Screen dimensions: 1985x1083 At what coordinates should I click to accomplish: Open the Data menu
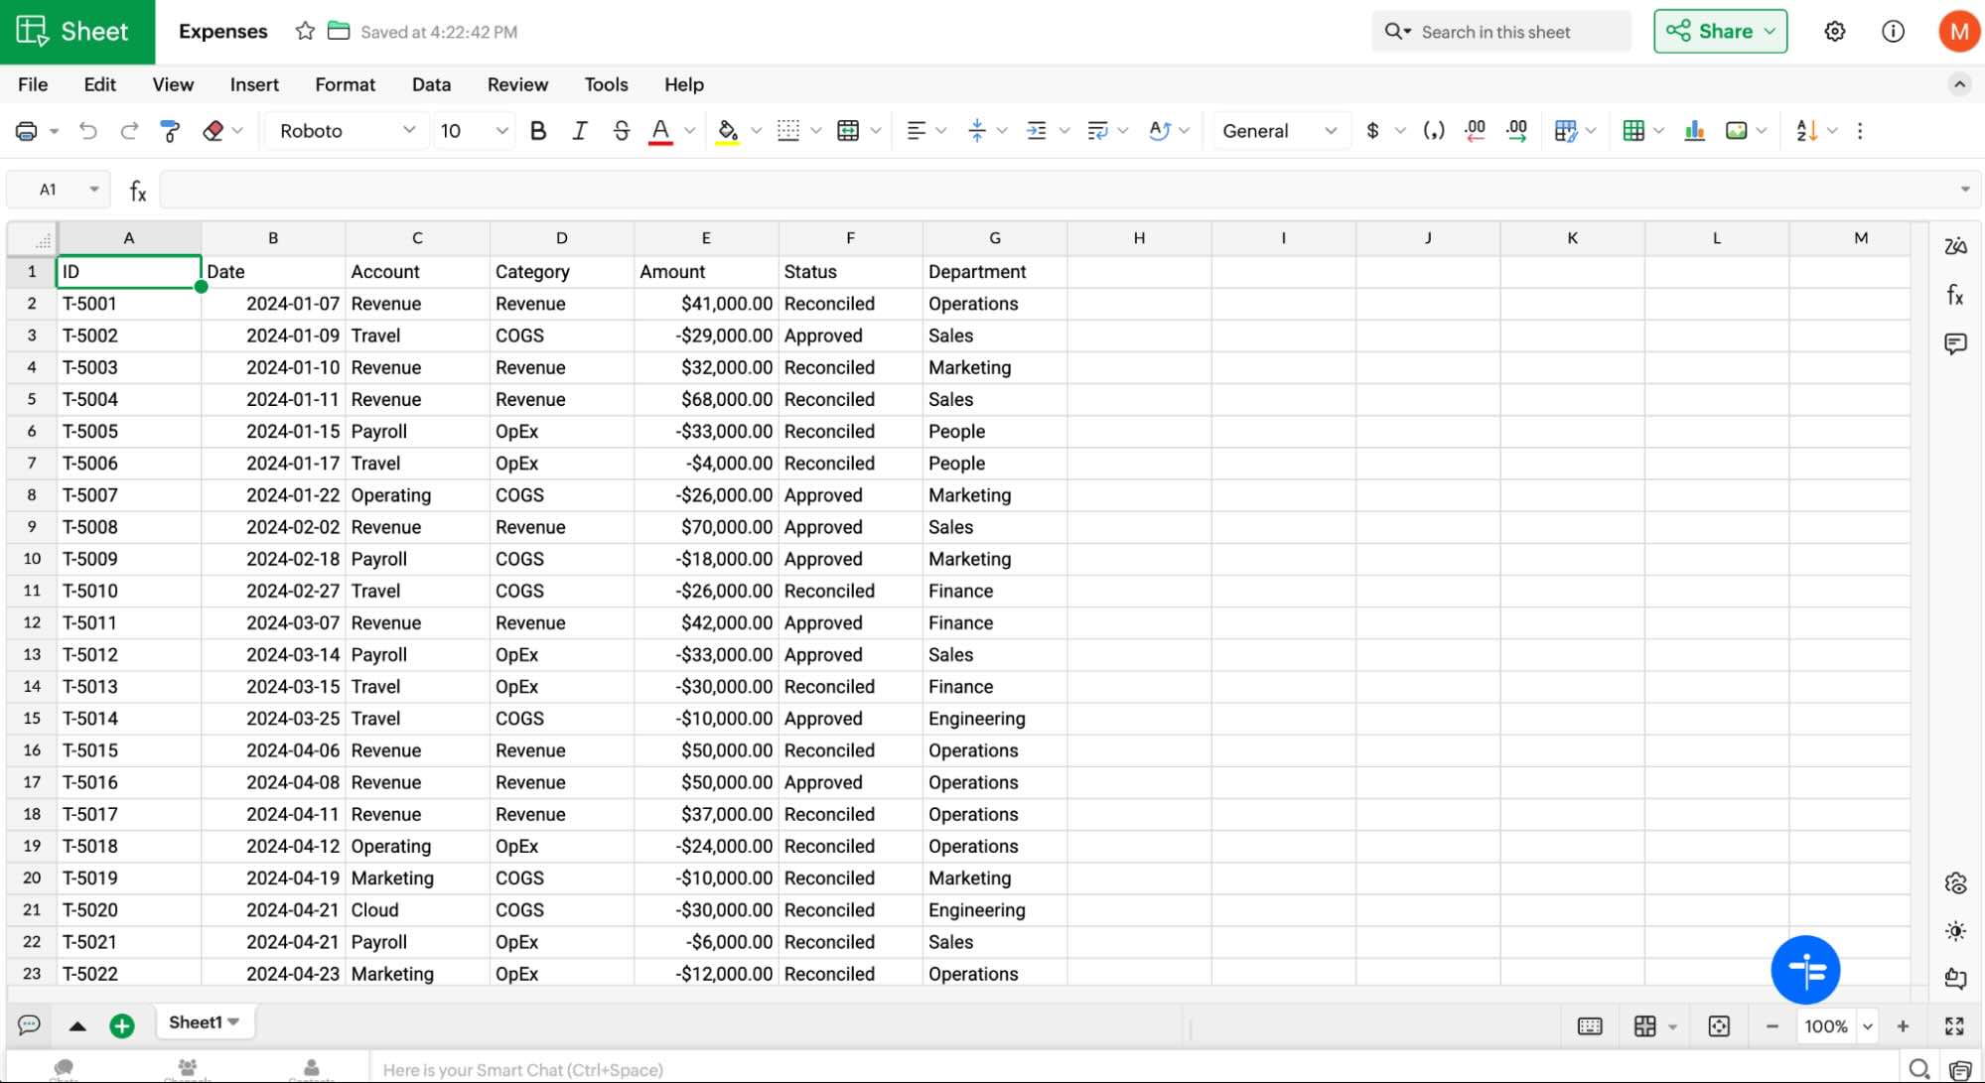pyautogui.click(x=431, y=84)
